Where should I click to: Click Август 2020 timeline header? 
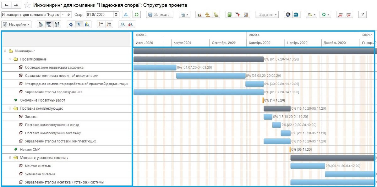click(191, 43)
